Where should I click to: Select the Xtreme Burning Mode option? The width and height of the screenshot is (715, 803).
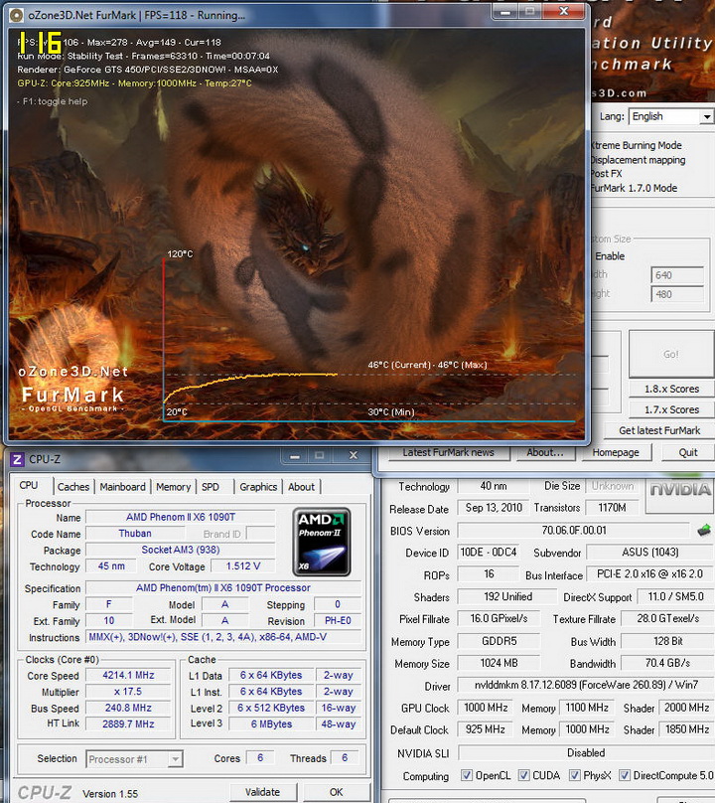point(637,145)
